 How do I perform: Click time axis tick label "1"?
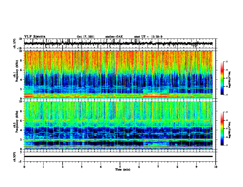coord(43,167)
